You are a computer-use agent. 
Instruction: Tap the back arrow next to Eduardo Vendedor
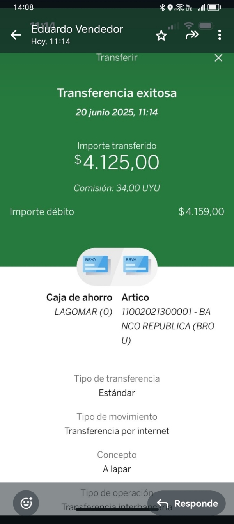16,35
